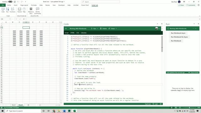Screen dimensions: 201x113
Task: Click the Redo arrow in quick access toolbar
Action: (22, 2)
